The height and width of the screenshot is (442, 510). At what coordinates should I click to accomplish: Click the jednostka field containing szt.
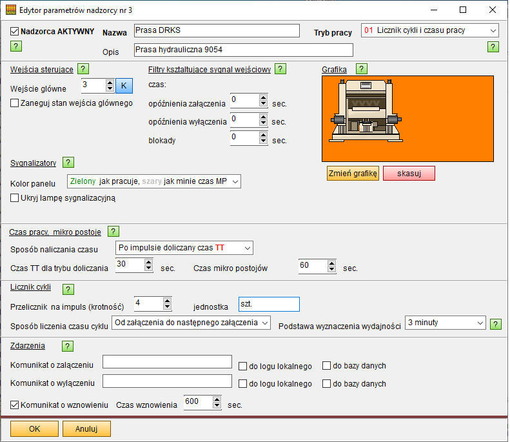tap(269, 305)
